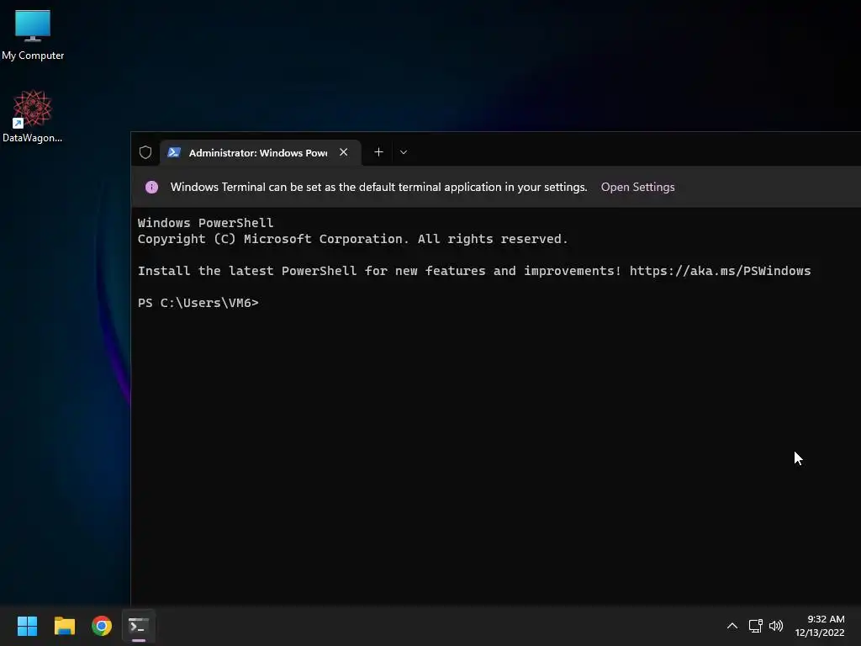Expand the new tab profile dropdown

(404, 152)
